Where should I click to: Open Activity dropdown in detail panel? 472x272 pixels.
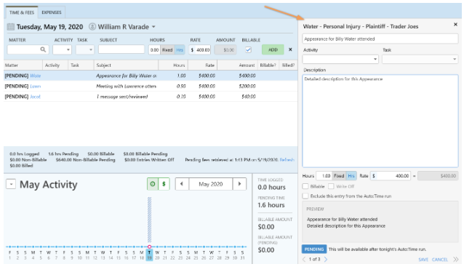(340, 59)
